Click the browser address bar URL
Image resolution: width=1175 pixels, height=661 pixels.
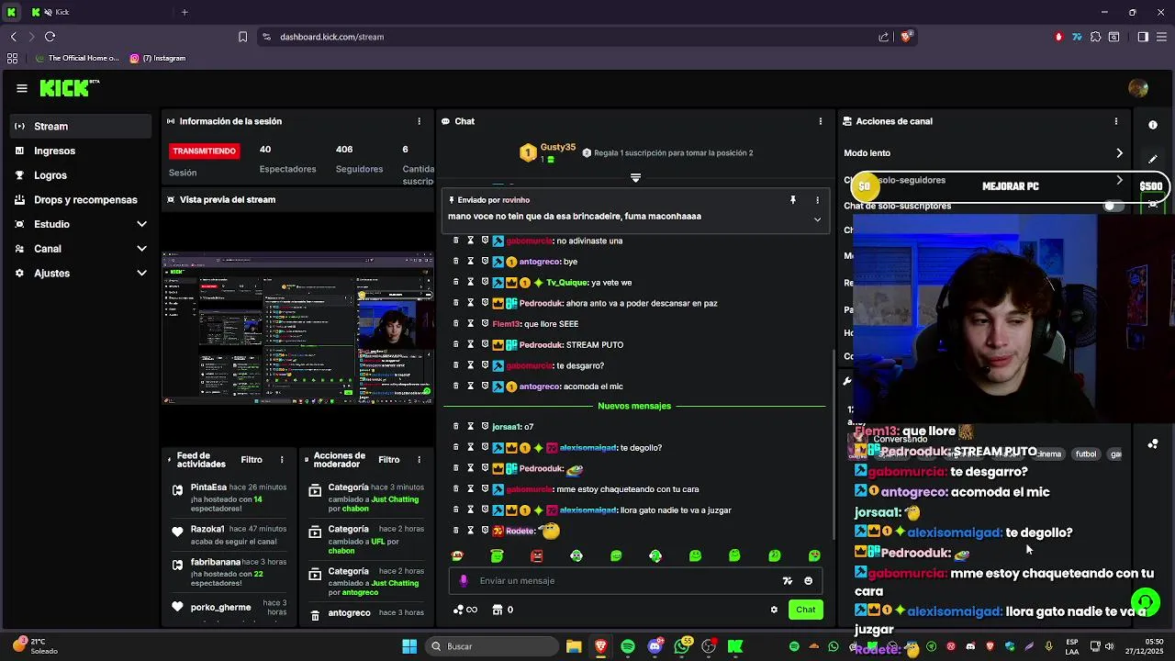tap(331, 37)
